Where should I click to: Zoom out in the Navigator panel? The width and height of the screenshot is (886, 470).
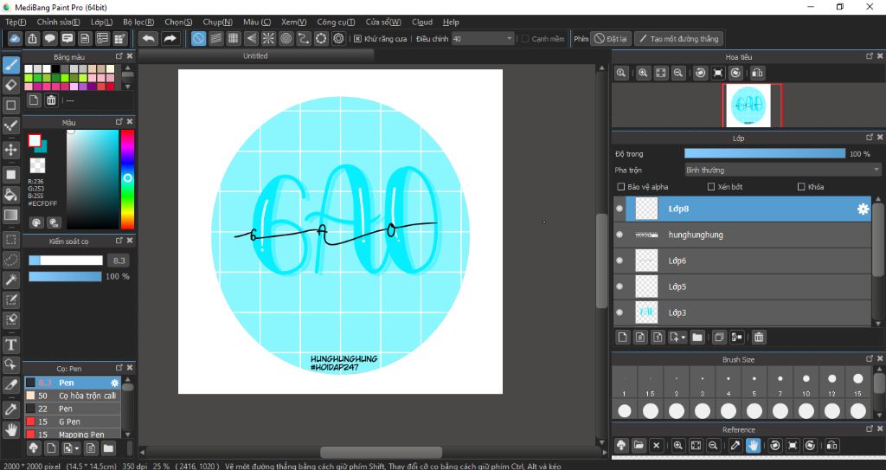678,73
